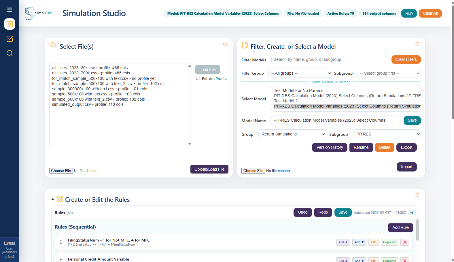Viewport: 454px width, 262px height.
Task: Click the file list scrollbar down arrow
Action: [190, 144]
